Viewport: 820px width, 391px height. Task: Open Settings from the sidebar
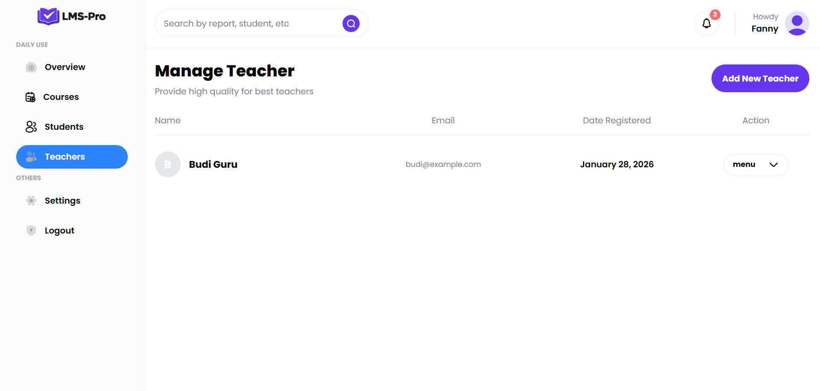[x=72, y=201]
